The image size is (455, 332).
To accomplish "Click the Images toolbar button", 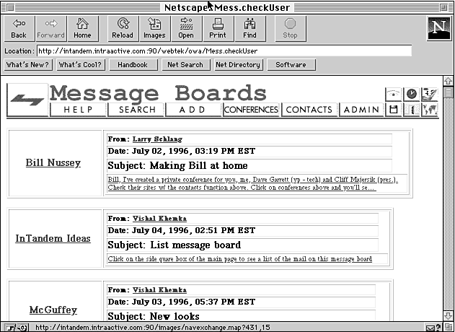I will 154,28.
